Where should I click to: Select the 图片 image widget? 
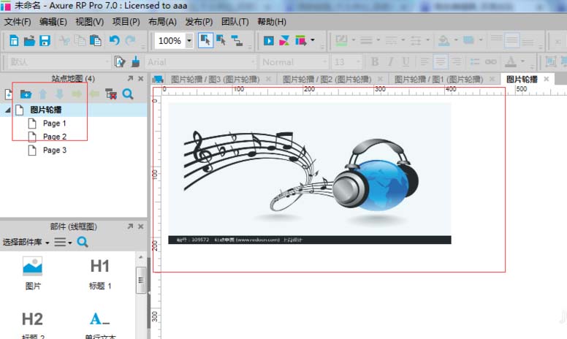[x=33, y=273]
